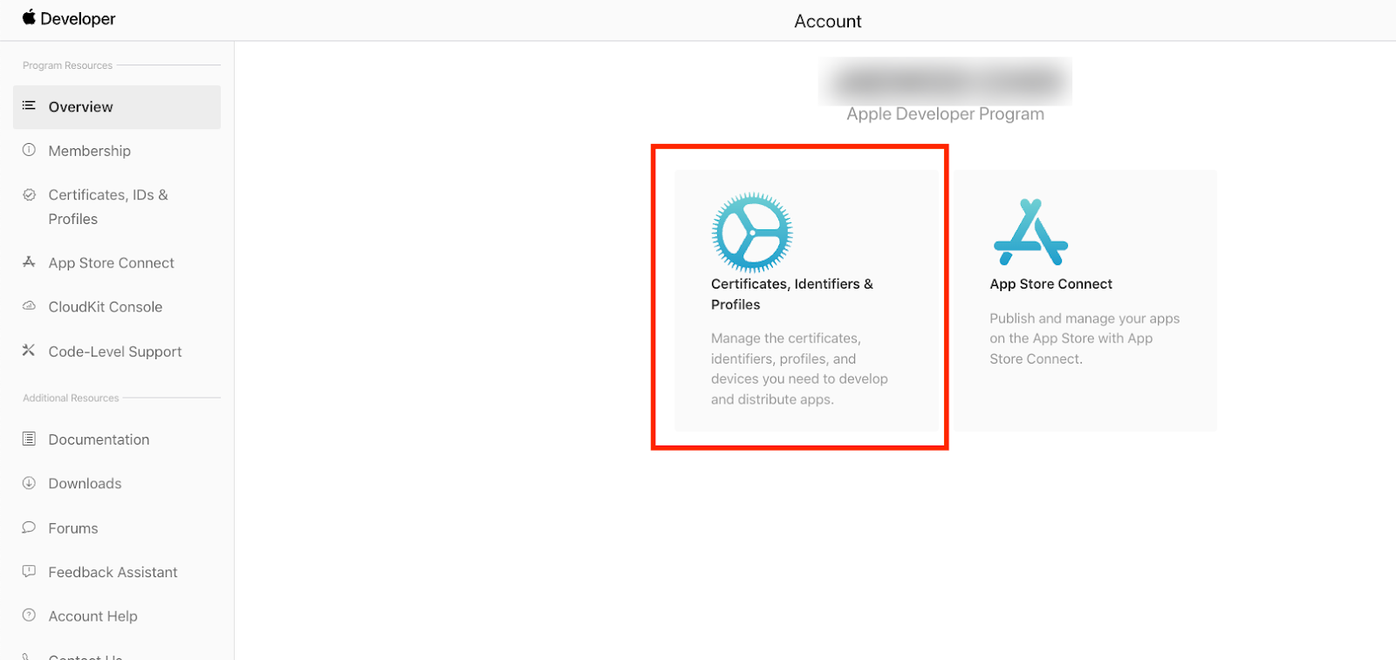1396x660 pixels.
Task: Click the 'Manage the certificates' card description
Action: [799, 369]
